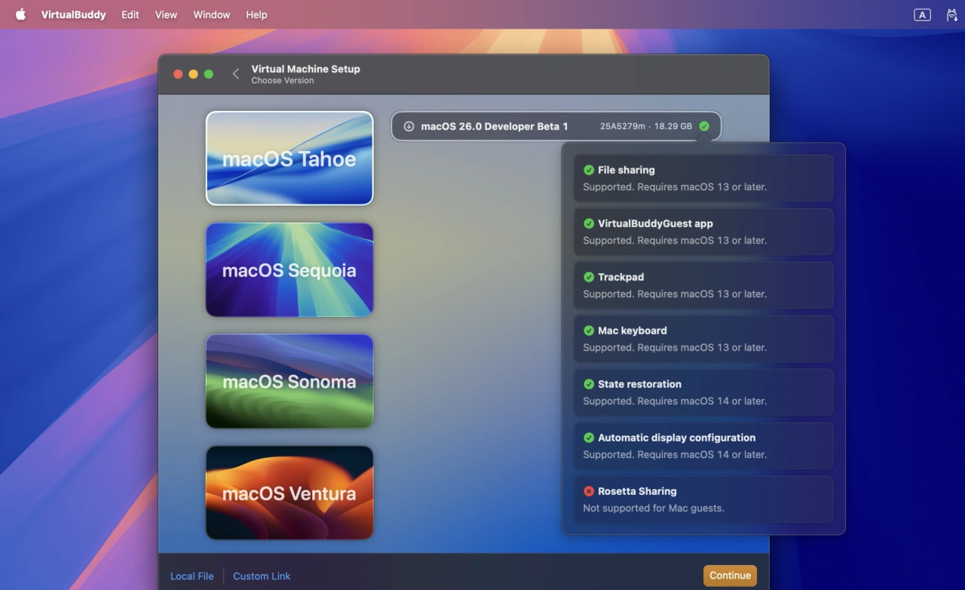Click the File sharing green check icon
The image size is (965, 590).
coord(589,170)
